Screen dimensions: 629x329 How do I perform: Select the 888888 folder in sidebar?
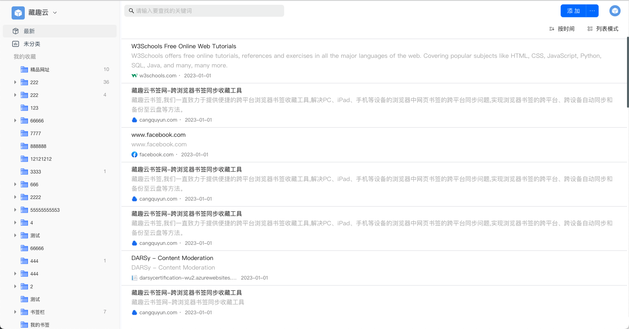38,146
